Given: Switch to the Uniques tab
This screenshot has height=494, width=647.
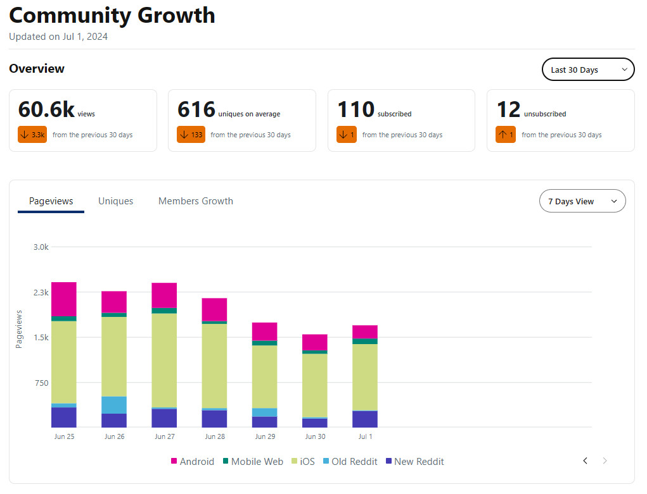Looking at the screenshot, I should click(x=115, y=201).
